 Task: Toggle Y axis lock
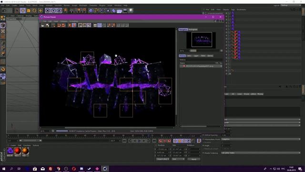[x=53, y=11]
